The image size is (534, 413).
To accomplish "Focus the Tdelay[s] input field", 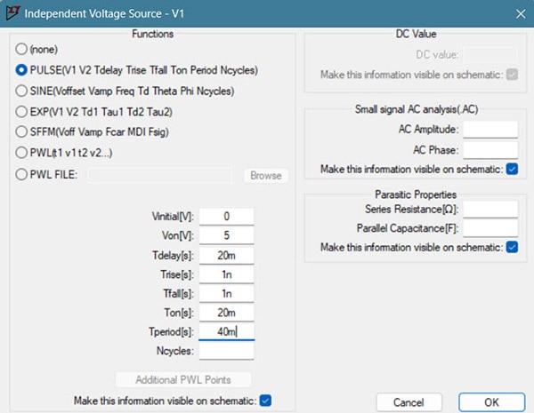I will tap(227, 255).
